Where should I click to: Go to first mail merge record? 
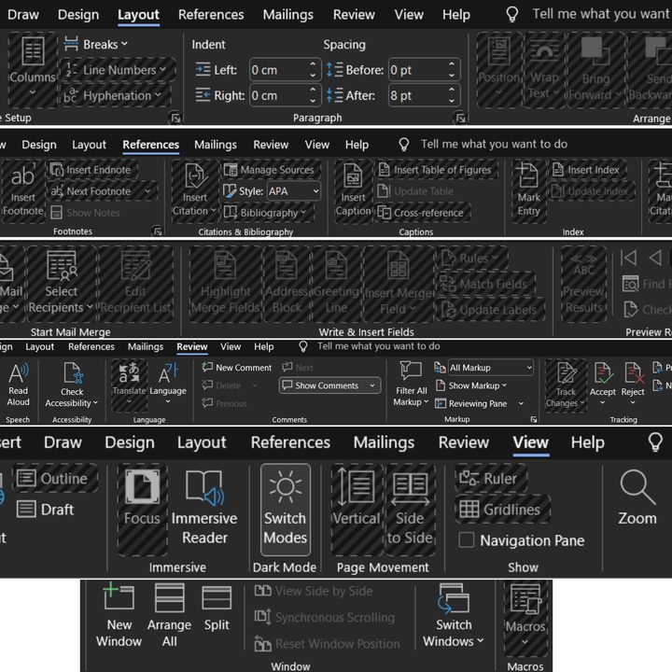coord(628,258)
